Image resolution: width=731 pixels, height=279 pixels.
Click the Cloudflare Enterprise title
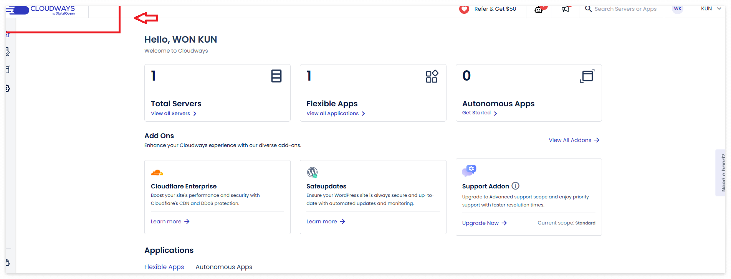[x=184, y=186]
